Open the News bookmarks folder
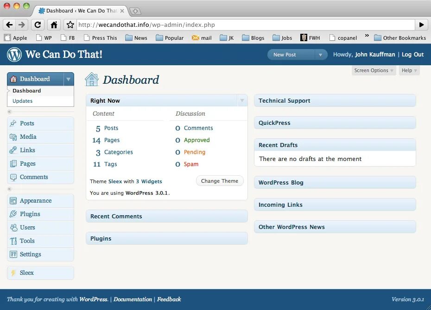 pos(136,38)
